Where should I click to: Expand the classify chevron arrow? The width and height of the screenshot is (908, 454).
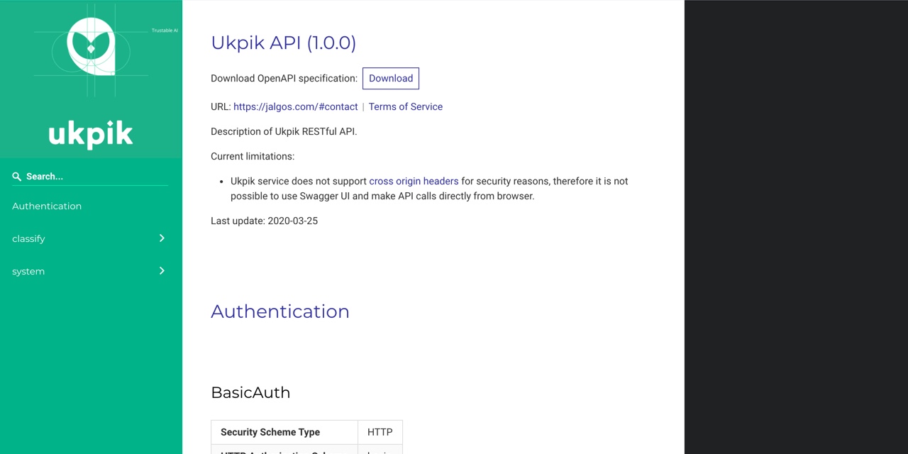coord(162,238)
